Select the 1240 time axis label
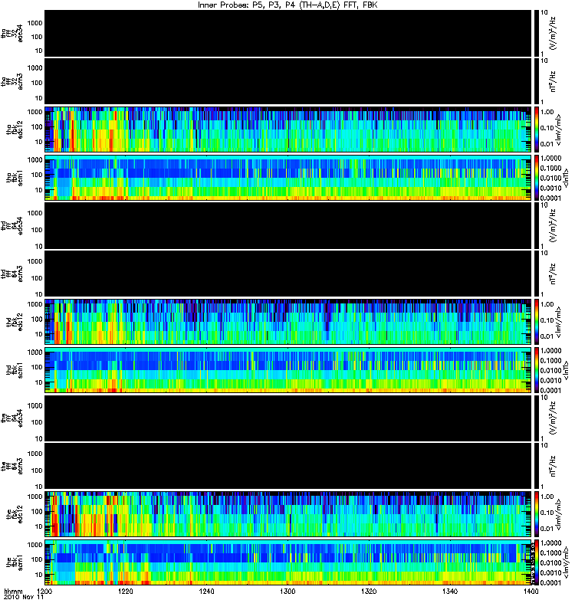This screenshot has height=613, width=575. pos(206,591)
